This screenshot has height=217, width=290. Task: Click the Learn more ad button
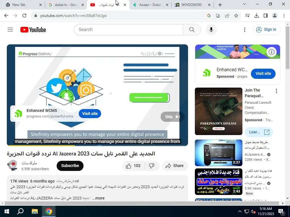point(259,132)
